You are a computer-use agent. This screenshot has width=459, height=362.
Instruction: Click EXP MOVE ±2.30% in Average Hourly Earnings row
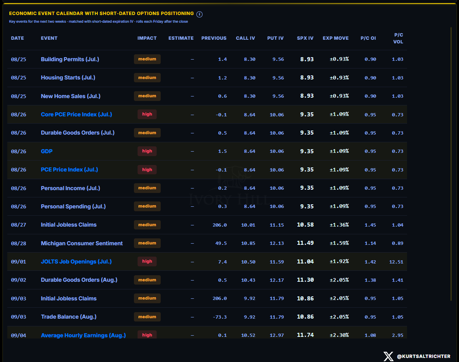pos(339,335)
